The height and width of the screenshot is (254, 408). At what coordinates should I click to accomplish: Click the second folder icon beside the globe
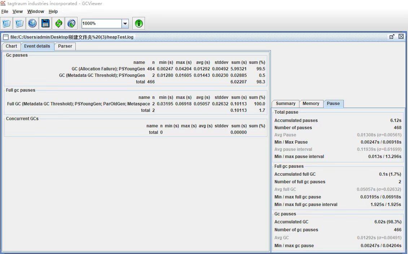19,23
